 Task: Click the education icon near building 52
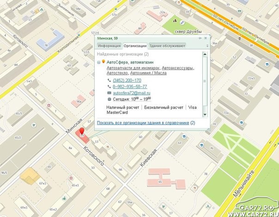click(267, 64)
